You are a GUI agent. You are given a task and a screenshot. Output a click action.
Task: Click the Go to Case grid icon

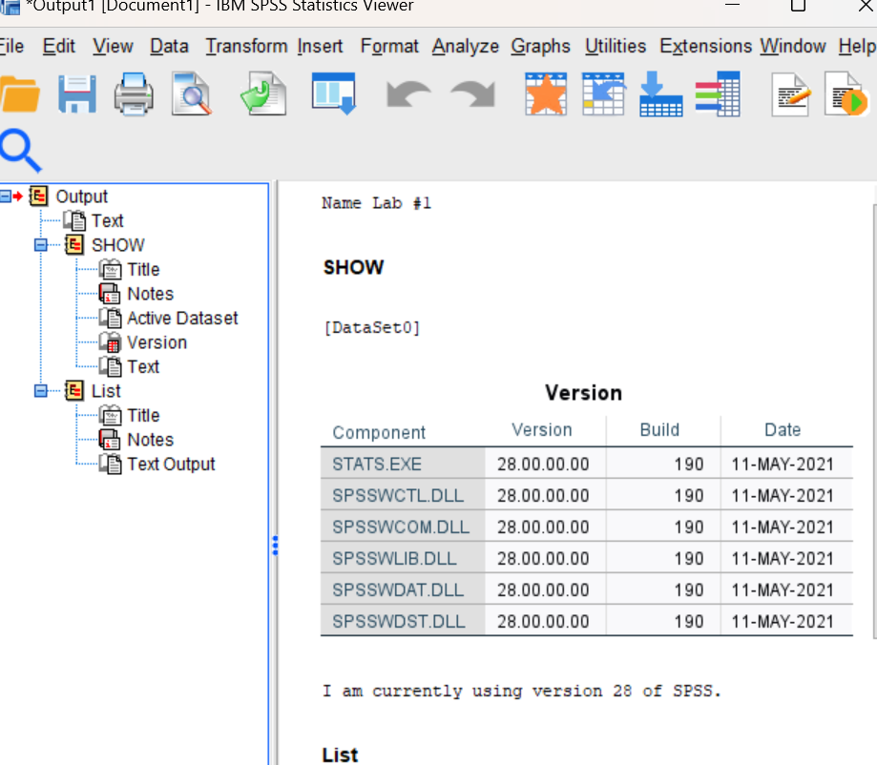(603, 93)
